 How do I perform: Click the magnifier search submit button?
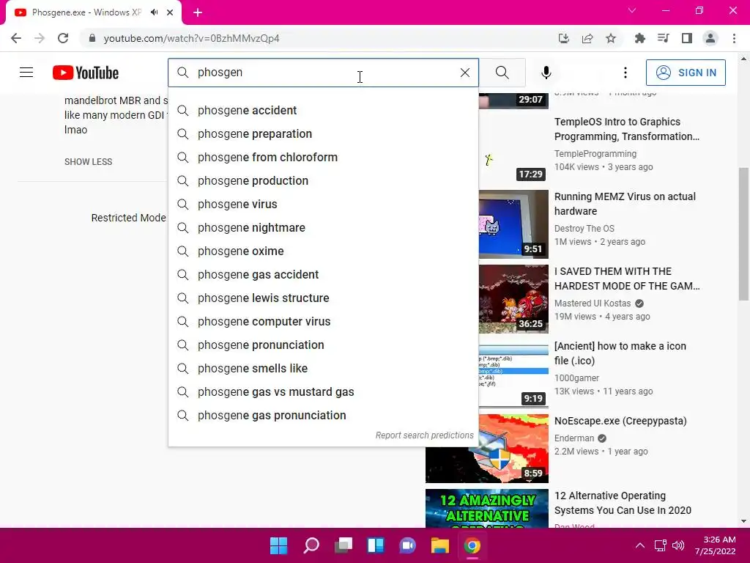pos(502,73)
